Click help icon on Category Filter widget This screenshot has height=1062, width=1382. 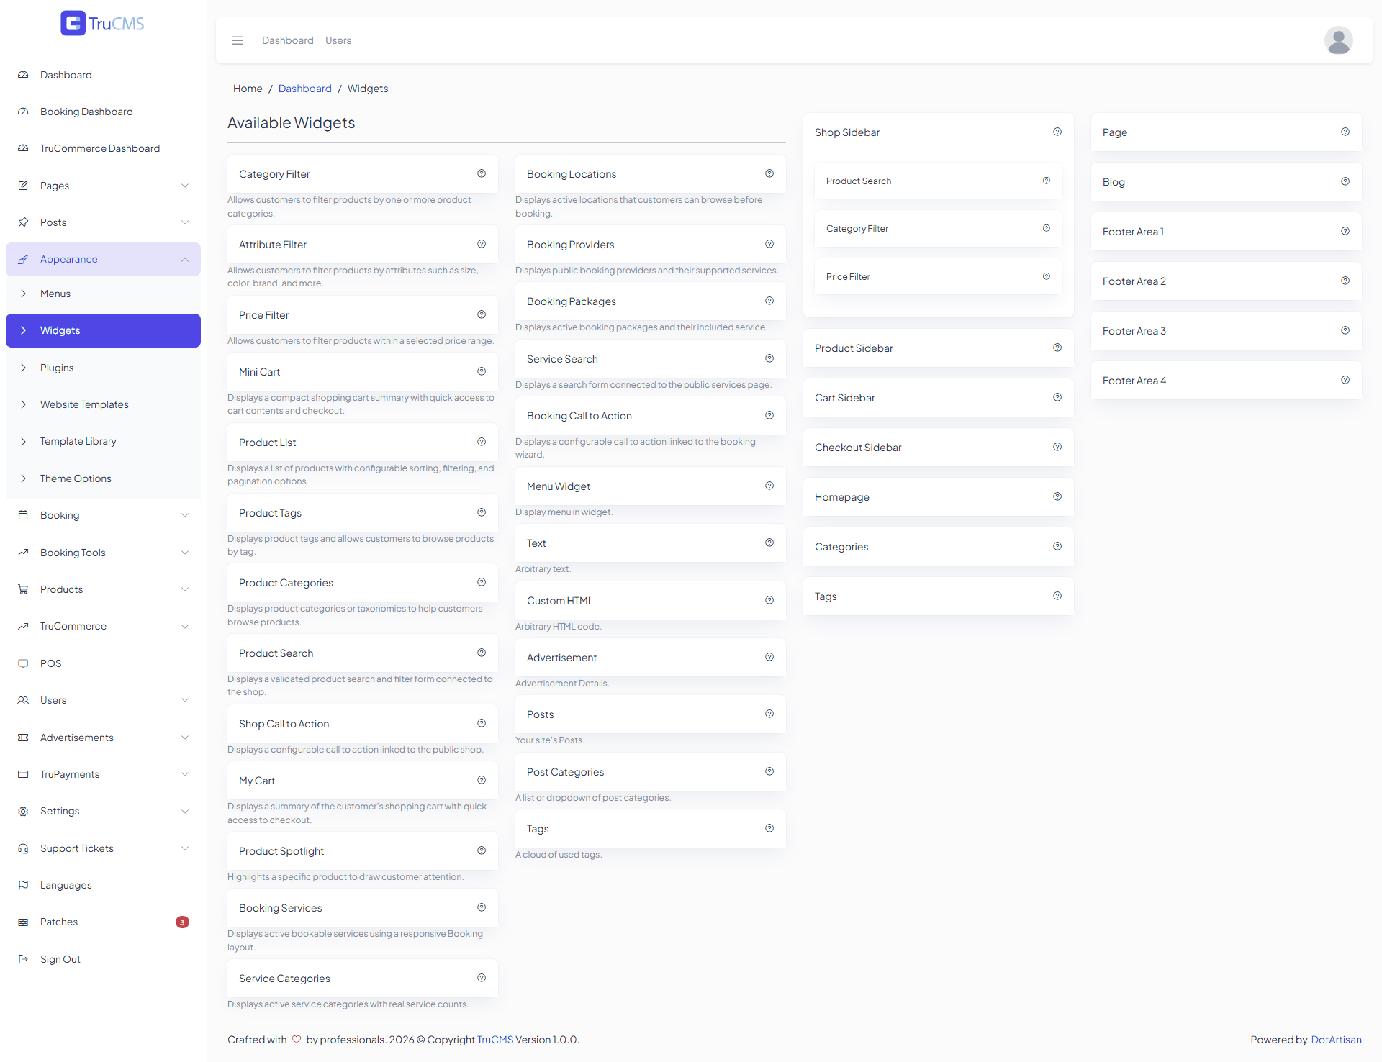coord(482,173)
